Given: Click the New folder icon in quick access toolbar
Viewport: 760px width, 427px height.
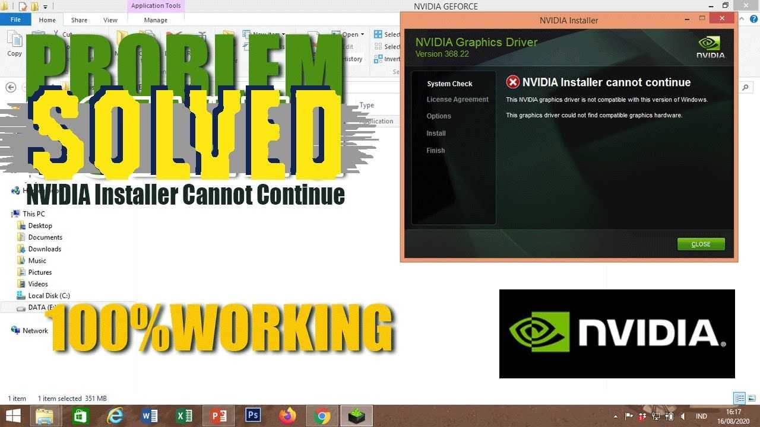Looking at the screenshot, I should [x=34, y=7].
